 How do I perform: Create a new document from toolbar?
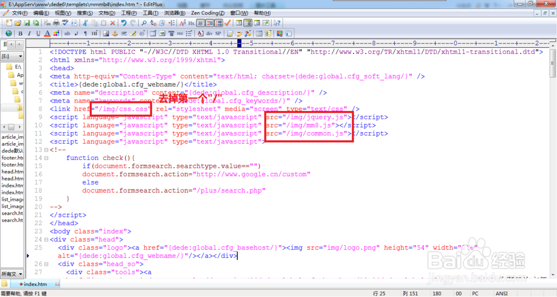click(x=9, y=23)
